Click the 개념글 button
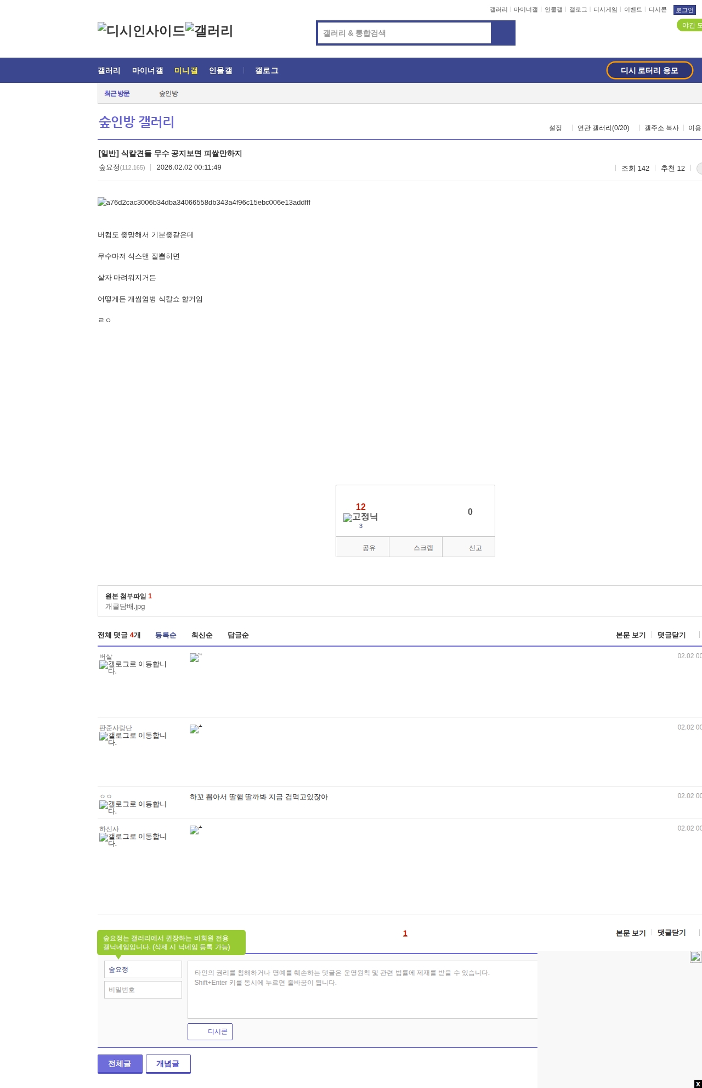Viewport: 702px width, 1088px height. pos(168,1063)
